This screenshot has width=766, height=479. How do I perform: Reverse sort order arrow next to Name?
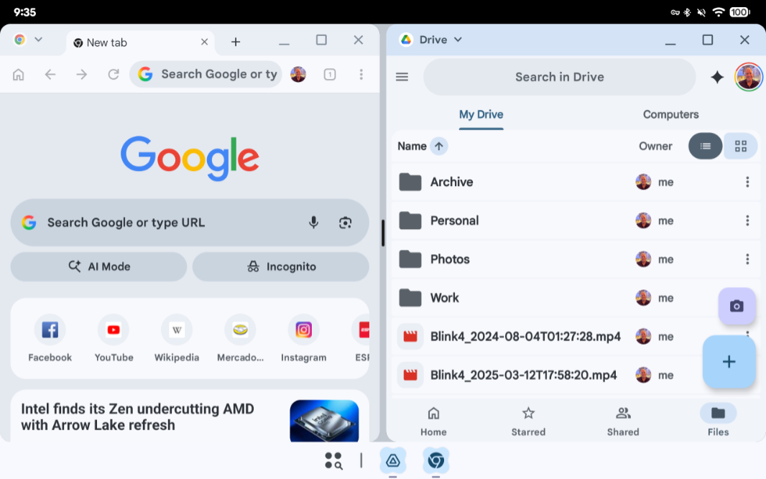tap(439, 146)
